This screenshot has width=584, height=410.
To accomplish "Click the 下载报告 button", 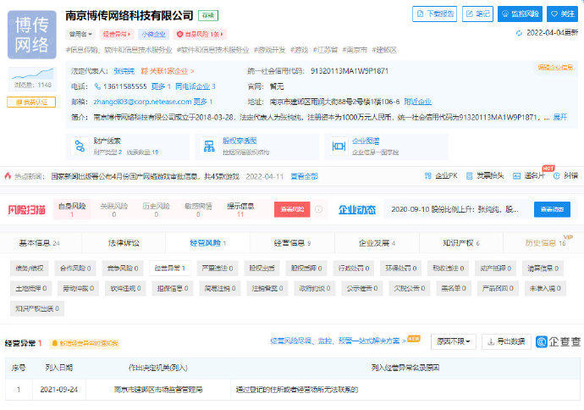I will [x=435, y=14].
